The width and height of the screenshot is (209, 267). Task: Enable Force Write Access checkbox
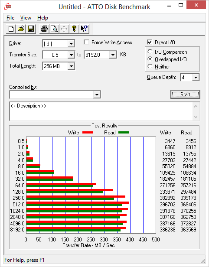point(87,42)
